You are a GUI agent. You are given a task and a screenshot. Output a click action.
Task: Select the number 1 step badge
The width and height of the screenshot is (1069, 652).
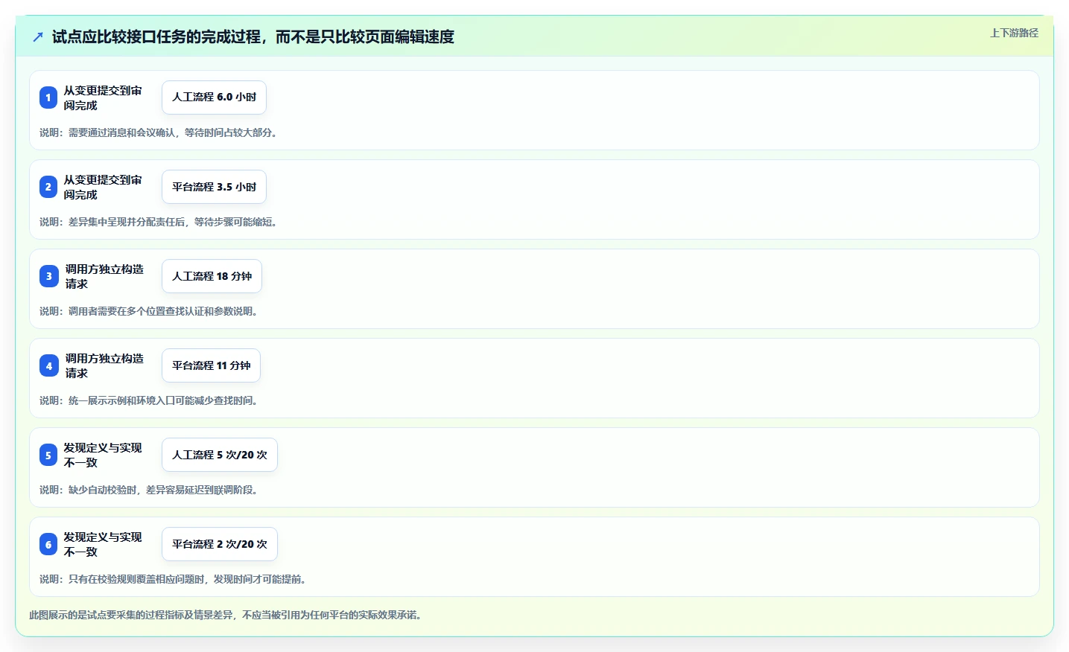[48, 98]
